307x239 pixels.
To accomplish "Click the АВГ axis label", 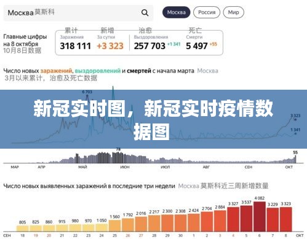I will 206,167.
